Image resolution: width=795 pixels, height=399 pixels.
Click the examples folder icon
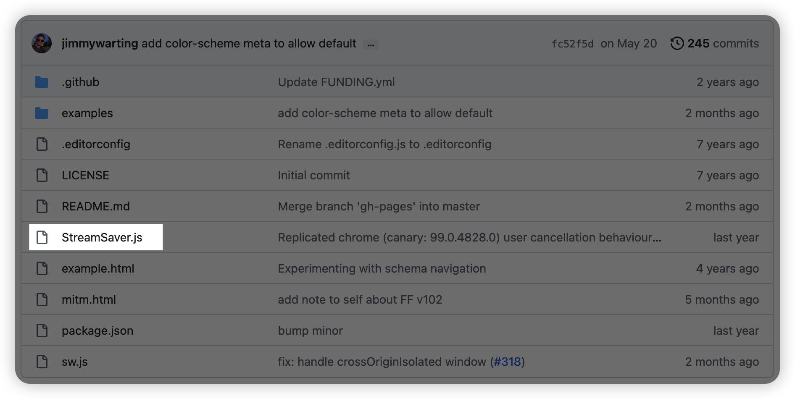click(42, 113)
